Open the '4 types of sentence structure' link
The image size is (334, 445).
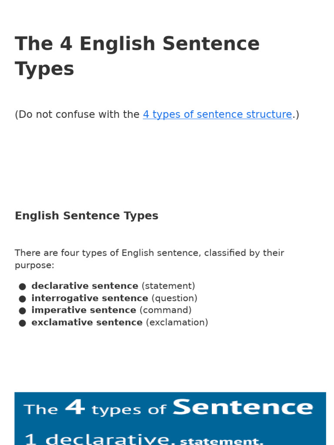click(x=217, y=115)
